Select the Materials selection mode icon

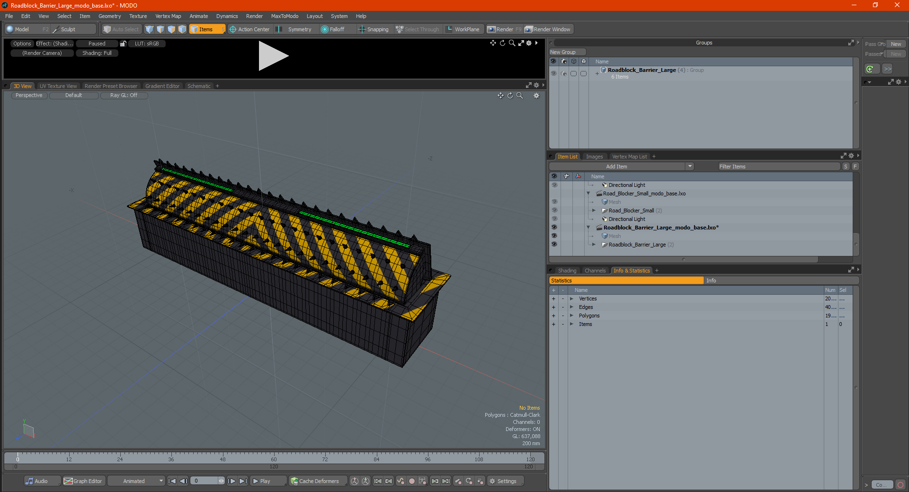pos(182,29)
